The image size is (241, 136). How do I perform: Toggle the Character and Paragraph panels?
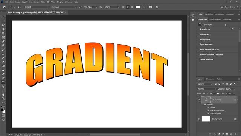[x=150, y=7]
